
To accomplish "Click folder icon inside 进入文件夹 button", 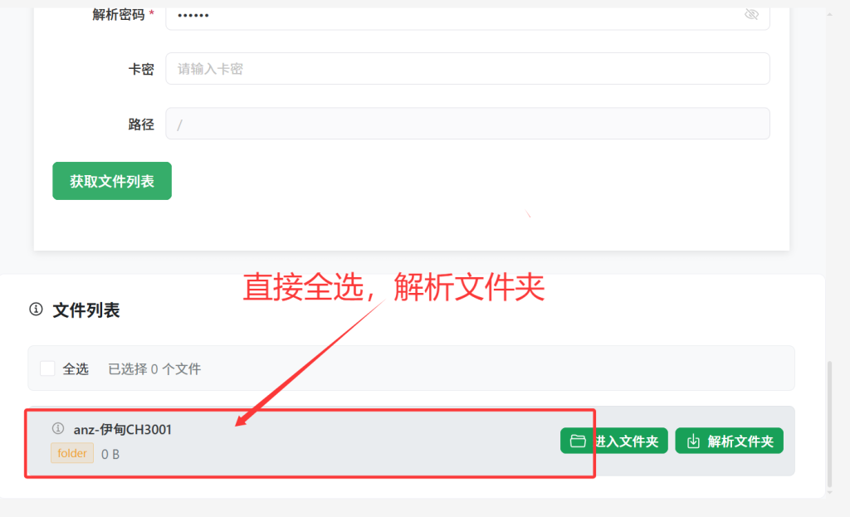I will coord(578,441).
